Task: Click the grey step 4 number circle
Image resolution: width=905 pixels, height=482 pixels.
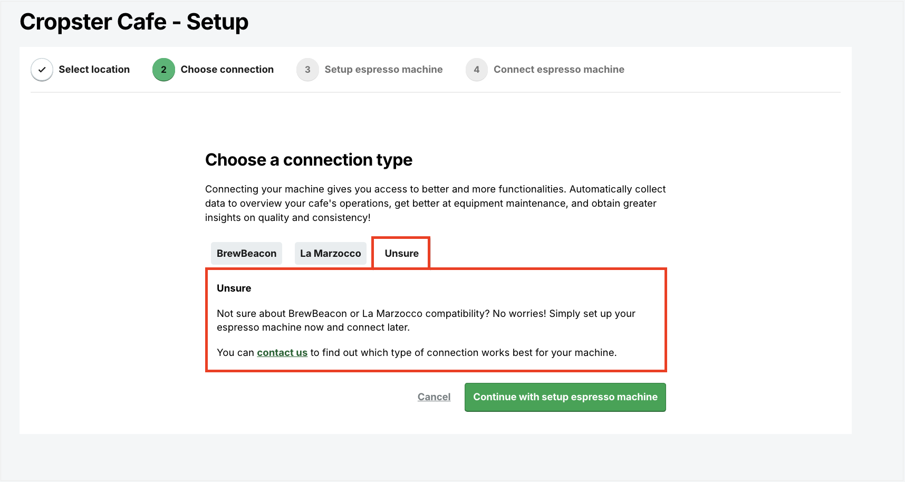Action: click(477, 70)
